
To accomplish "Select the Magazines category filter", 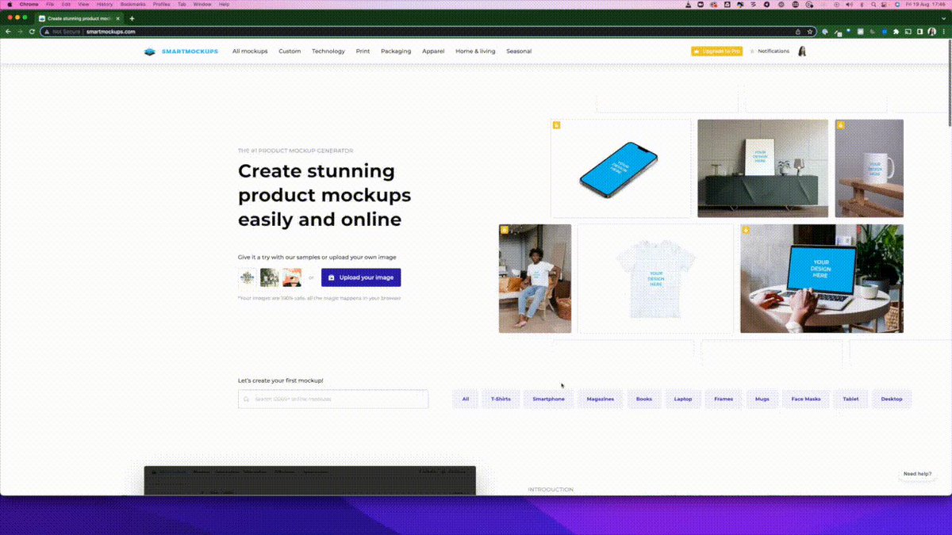I will tap(601, 399).
